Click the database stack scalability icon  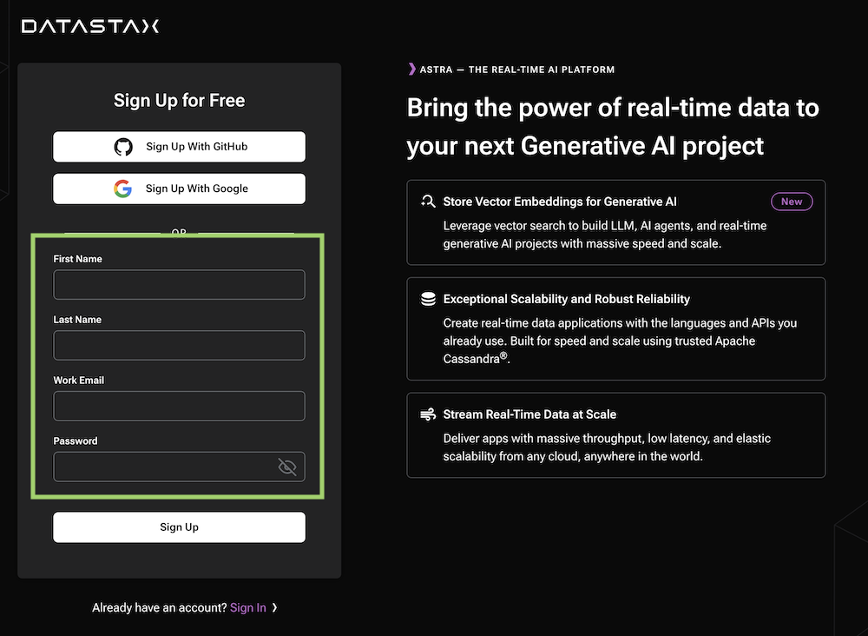click(x=428, y=299)
